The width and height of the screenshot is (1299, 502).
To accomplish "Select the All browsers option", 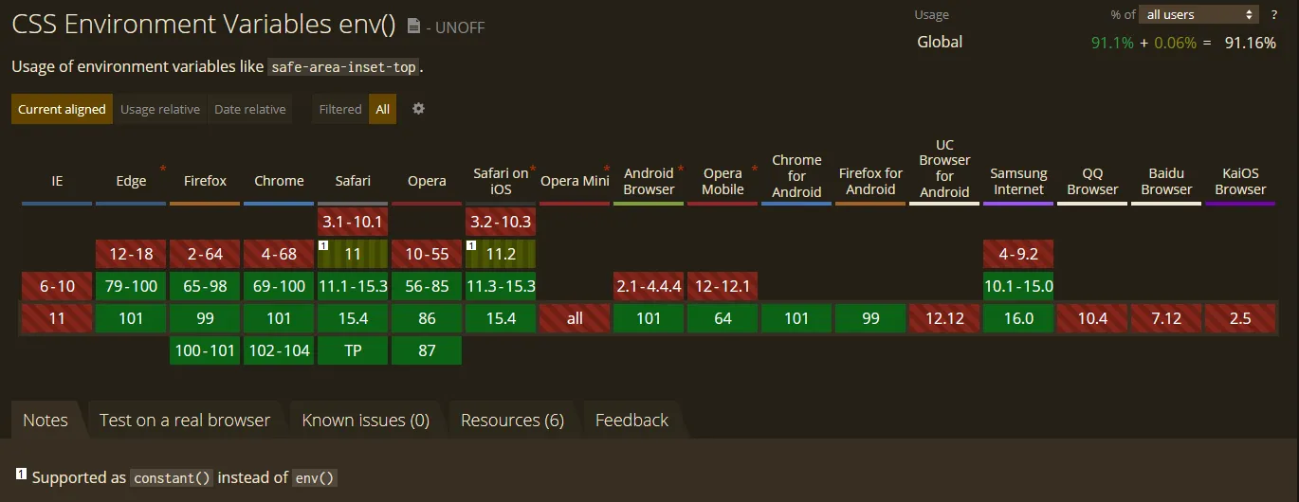I will click(382, 109).
